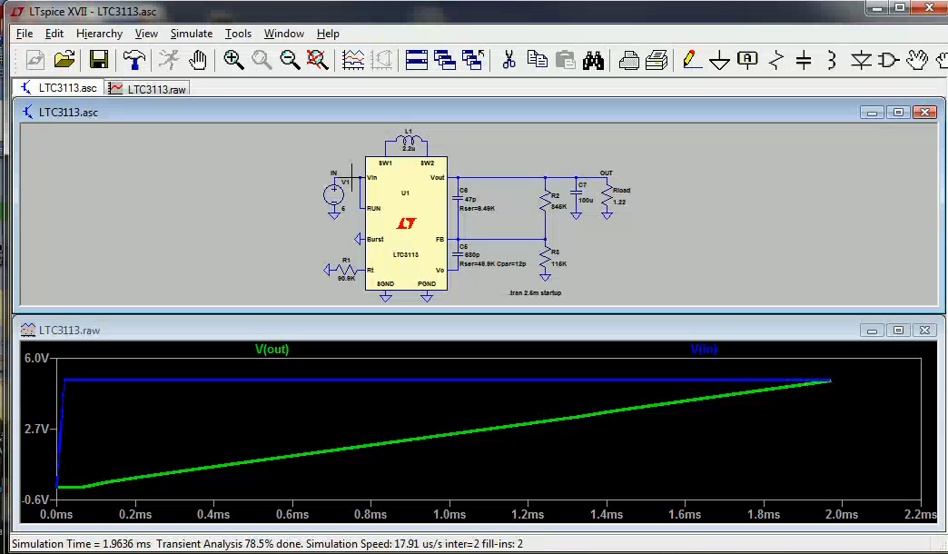Pick the Capacitor component tool
This screenshot has width=948, height=554.
805,60
